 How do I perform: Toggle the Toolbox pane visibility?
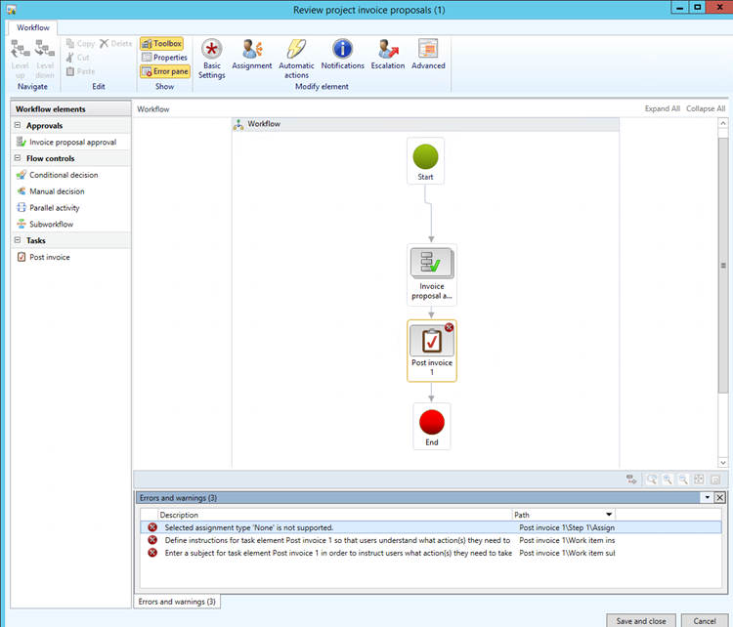tap(161, 44)
